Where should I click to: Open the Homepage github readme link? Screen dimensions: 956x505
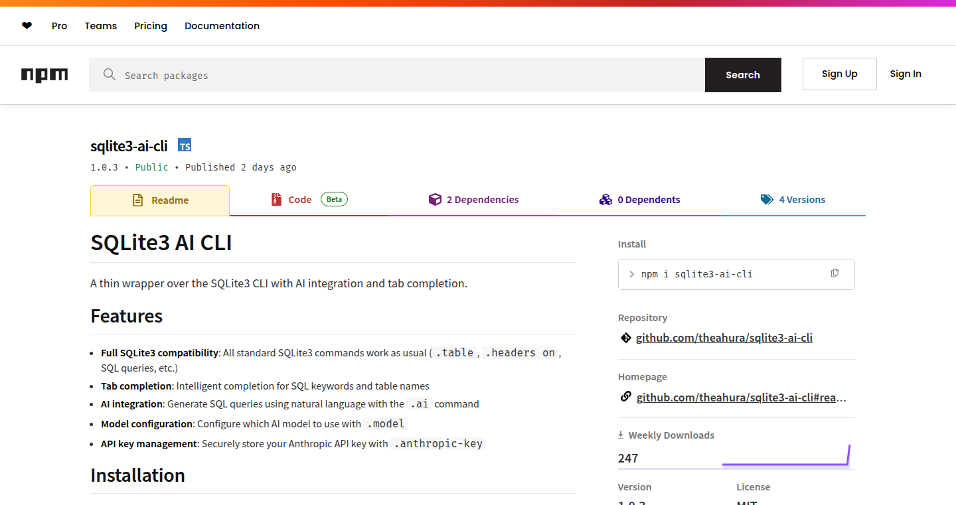(x=742, y=397)
